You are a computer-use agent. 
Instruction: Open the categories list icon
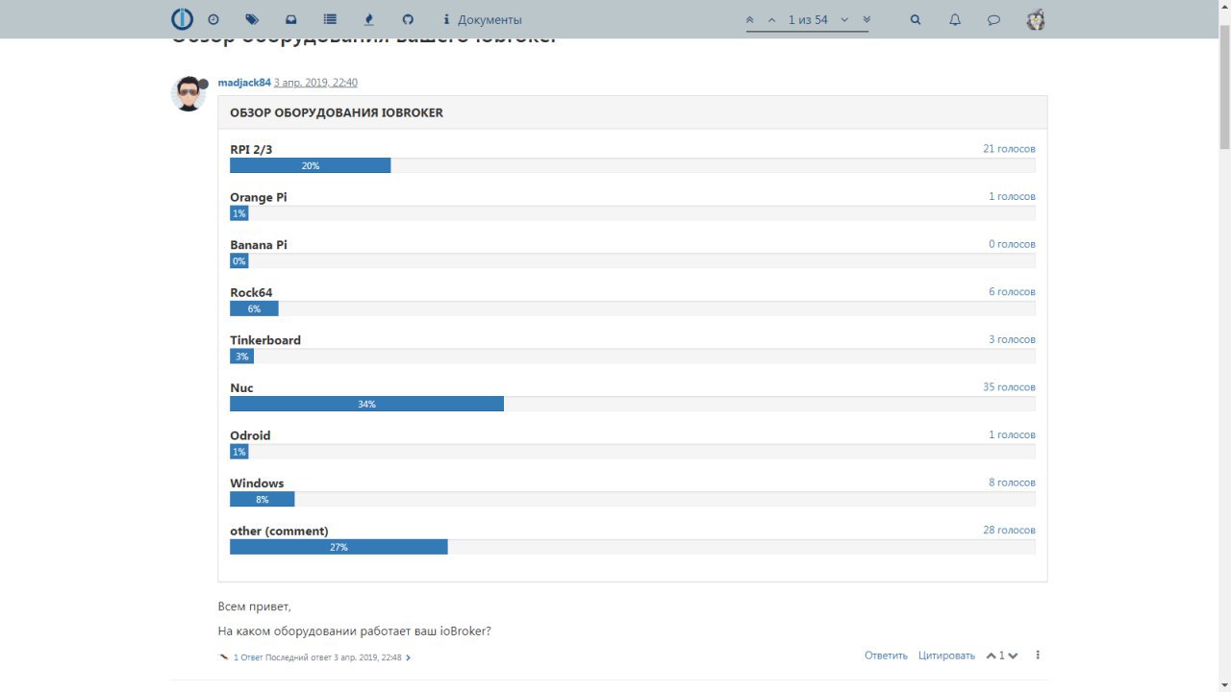coord(330,19)
